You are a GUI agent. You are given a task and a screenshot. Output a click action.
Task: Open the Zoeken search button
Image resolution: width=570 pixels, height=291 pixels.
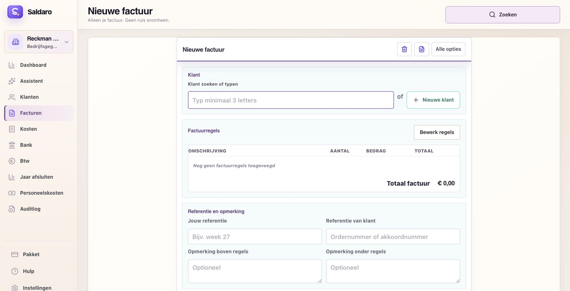coord(503,15)
